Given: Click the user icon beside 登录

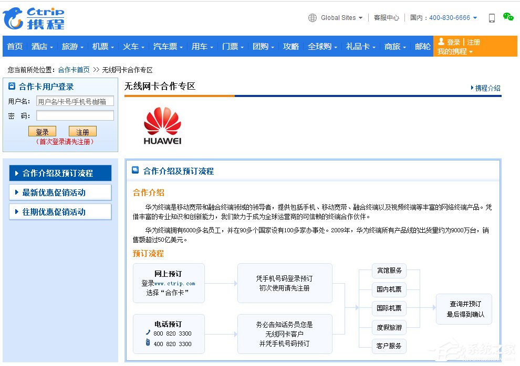Looking at the screenshot, I should [x=441, y=42].
